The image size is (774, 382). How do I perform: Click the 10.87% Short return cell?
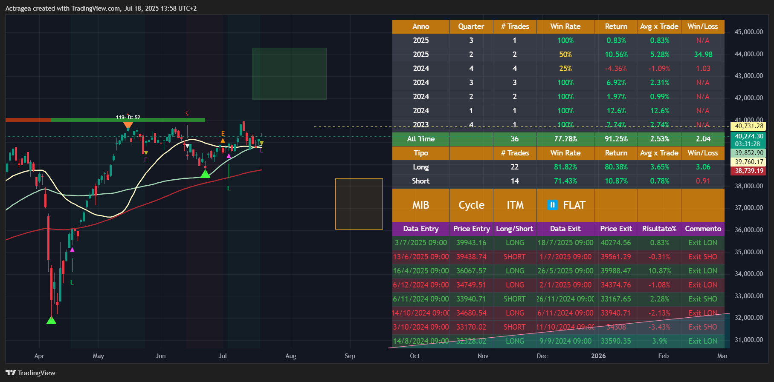point(616,181)
